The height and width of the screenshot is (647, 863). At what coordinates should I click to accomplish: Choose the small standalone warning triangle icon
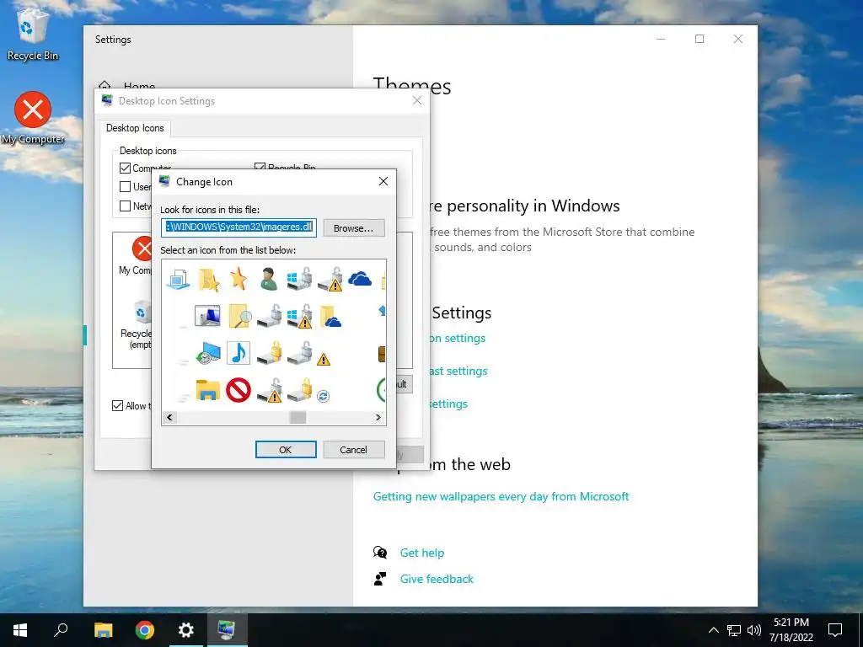[324, 360]
